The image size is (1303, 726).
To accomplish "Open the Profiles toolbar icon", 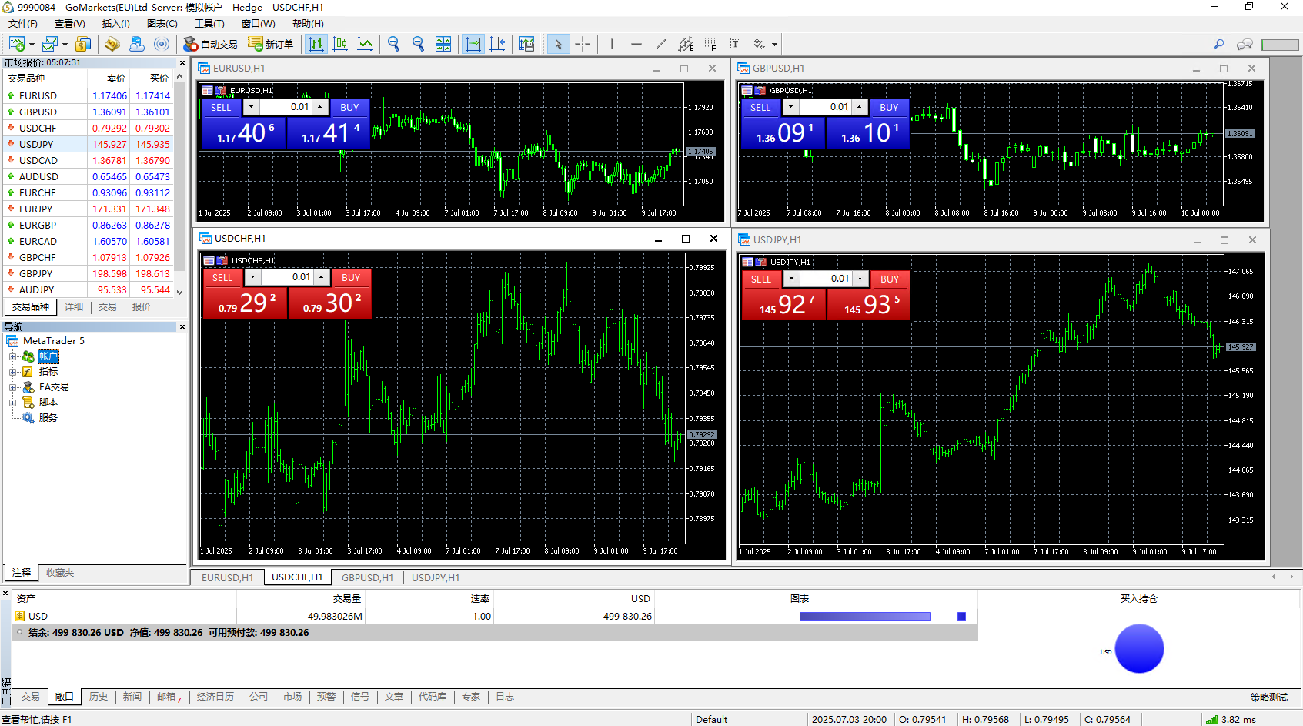I will pos(50,44).
